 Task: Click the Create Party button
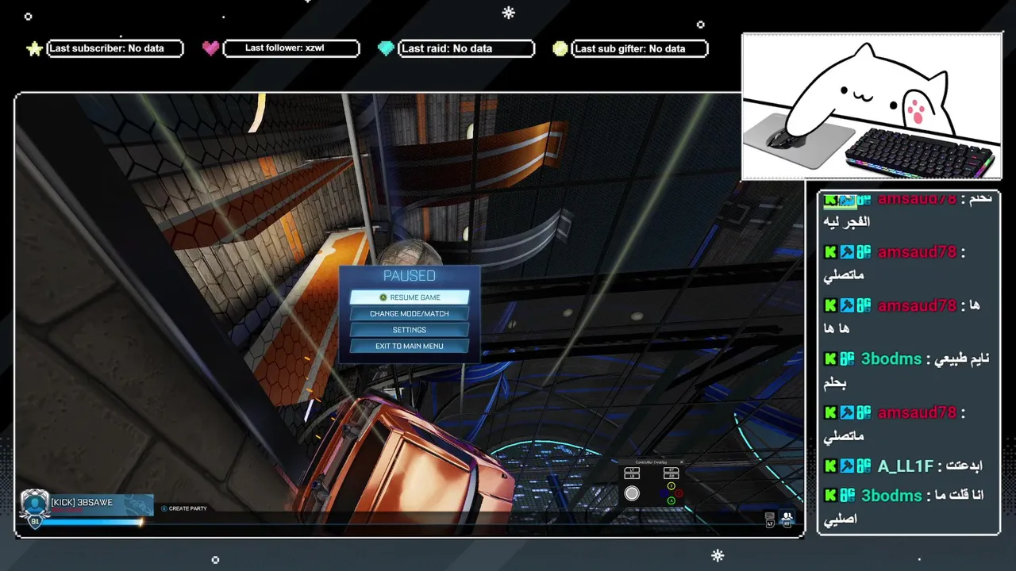coord(184,508)
